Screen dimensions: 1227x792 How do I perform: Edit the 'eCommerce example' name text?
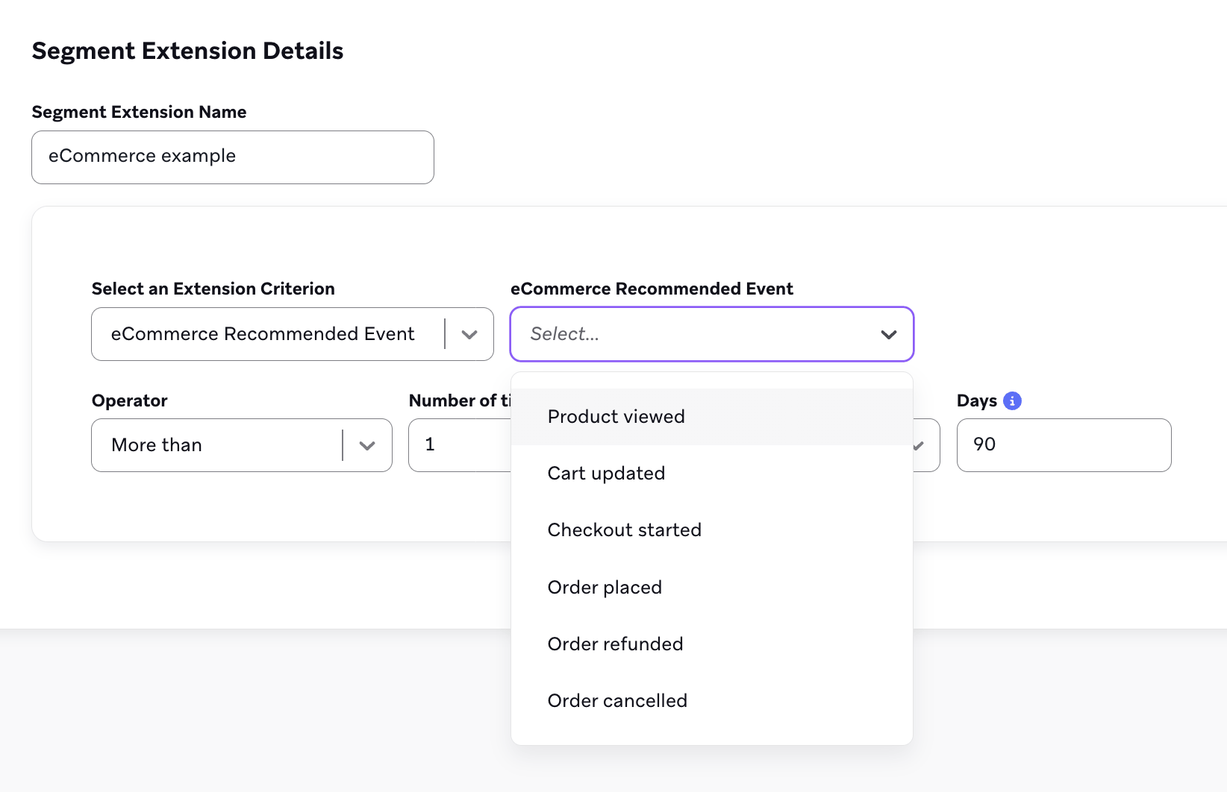(x=142, y=156)
